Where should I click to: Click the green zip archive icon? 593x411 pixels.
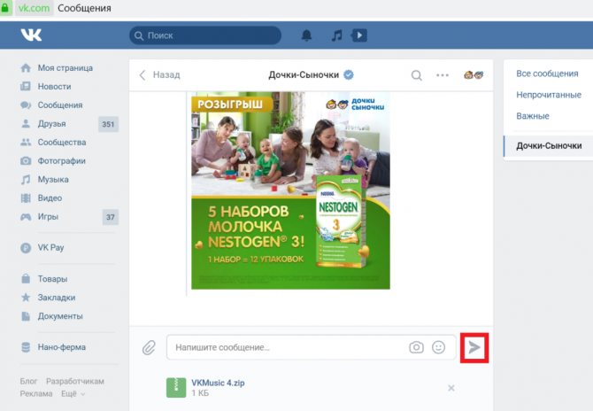pos(176,388)
